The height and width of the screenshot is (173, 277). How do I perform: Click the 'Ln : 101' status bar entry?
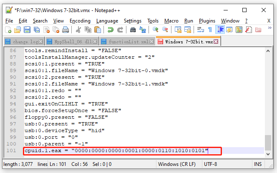(58, 164)
